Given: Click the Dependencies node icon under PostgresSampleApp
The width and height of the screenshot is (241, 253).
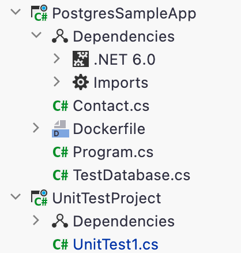Looking at the screenshot, I should 60,36.
